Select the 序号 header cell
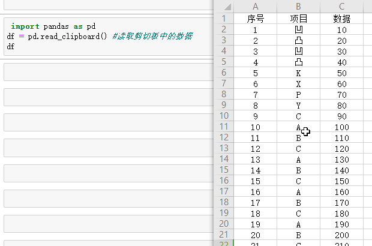The height and width of the screenshot is (246, 372). click(x=255, y=19)
